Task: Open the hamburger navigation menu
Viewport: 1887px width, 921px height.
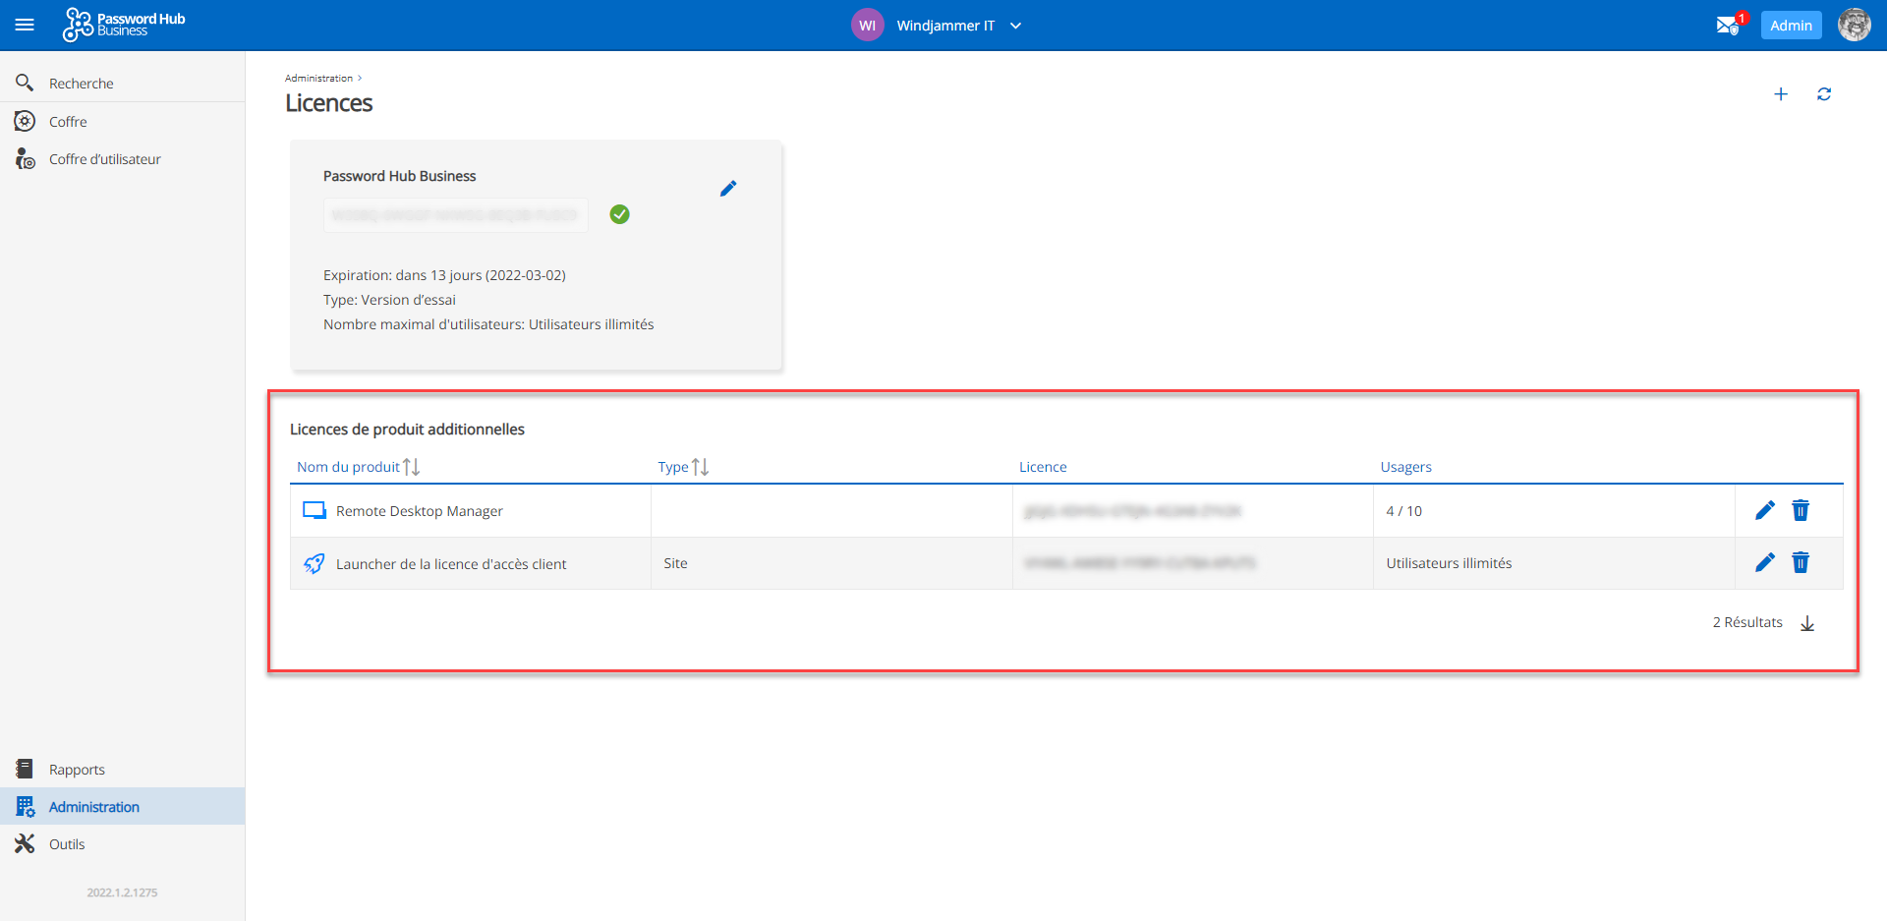Action: point(25,26)
